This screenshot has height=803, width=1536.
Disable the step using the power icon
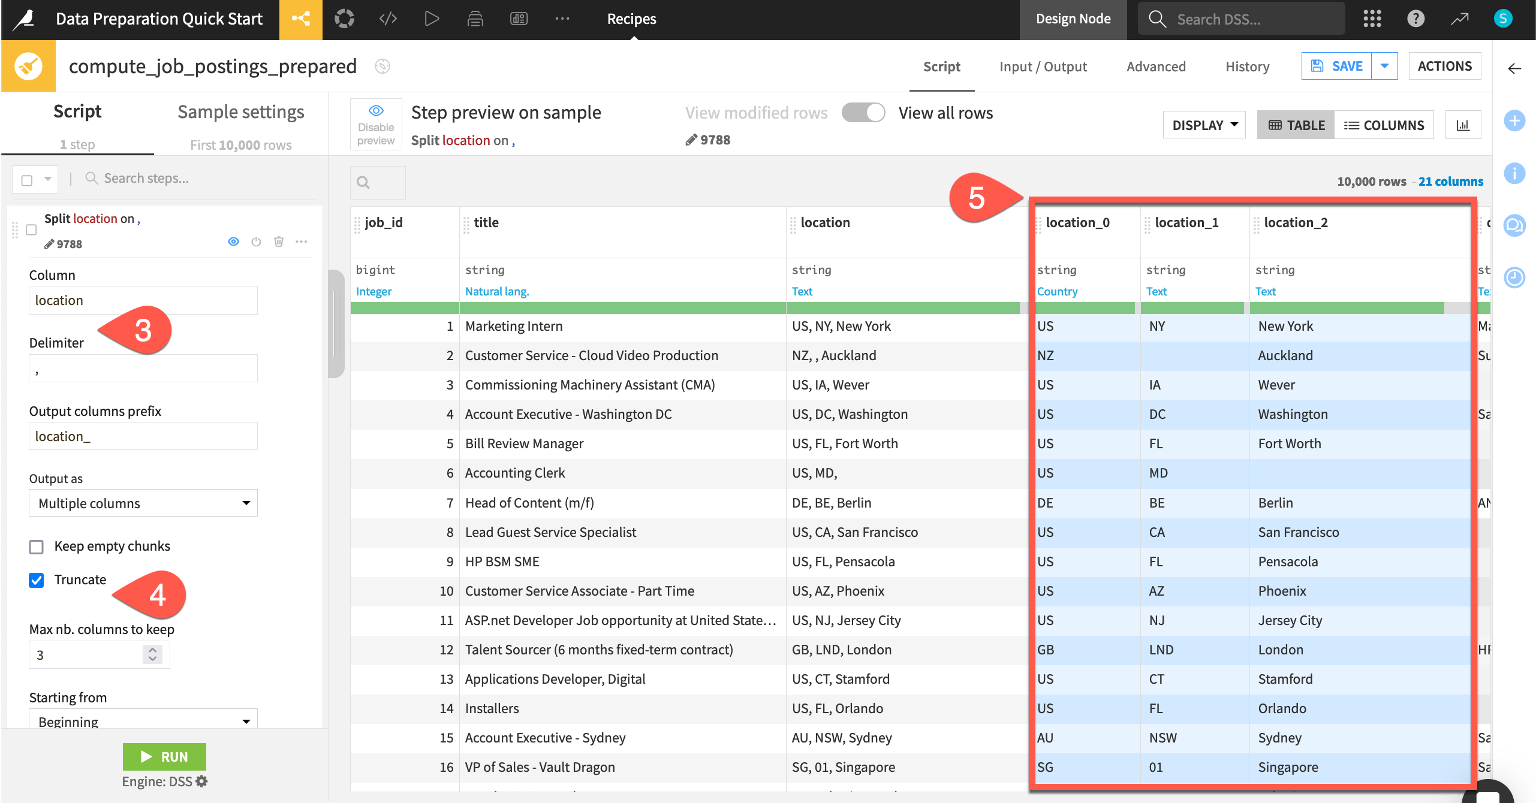coord(256,241)
